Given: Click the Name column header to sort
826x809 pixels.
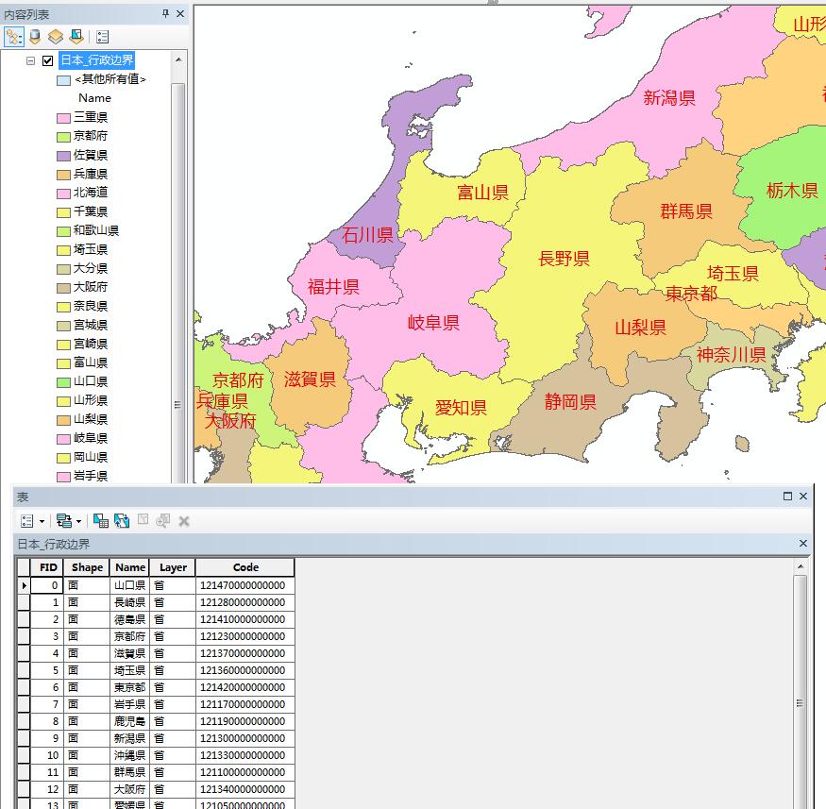Looking at the screenshot, I should tap(129, 567).
